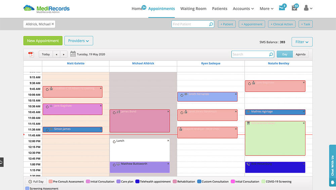Open the date picker calendar icon

click(x=73, y=54)
